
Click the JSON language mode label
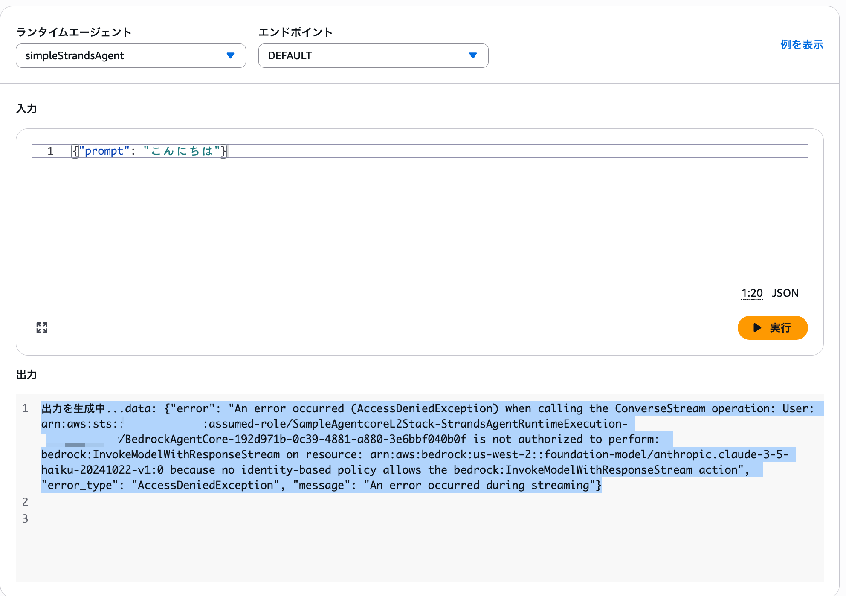click(x=785, y=293)
